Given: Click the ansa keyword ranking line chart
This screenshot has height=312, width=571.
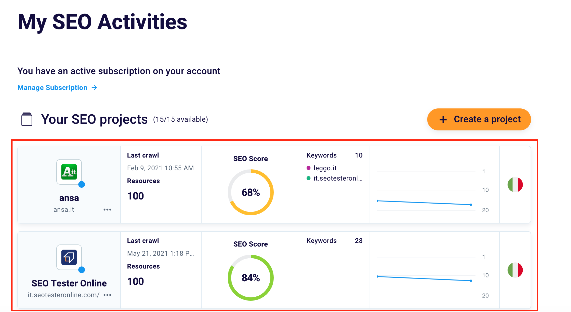Looking at the screenshot, I should point(425,203).
